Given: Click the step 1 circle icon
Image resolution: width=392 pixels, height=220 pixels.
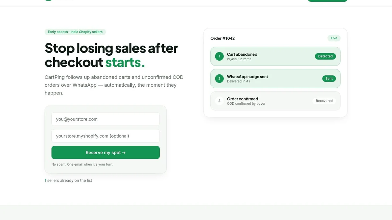Looking at the screenshot, I should pyautogui.click(x=220, y=56).
